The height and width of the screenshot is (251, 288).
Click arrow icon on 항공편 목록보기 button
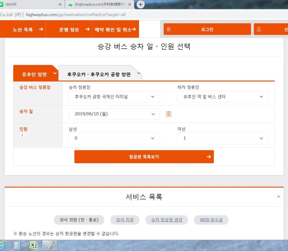click(208, 157)
